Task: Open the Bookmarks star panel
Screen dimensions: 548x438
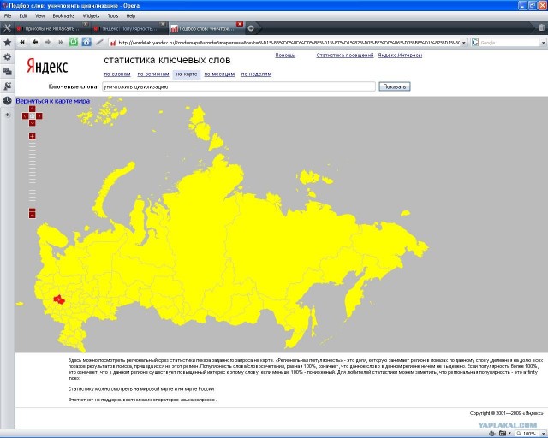Action: coord(7,43)
